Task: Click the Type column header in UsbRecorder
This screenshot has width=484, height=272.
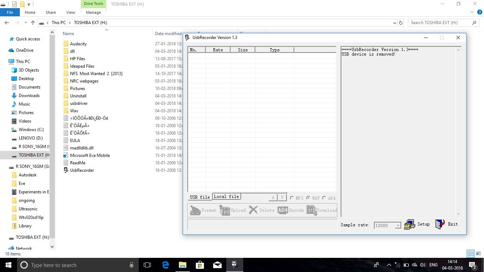Action: point(274,50)
